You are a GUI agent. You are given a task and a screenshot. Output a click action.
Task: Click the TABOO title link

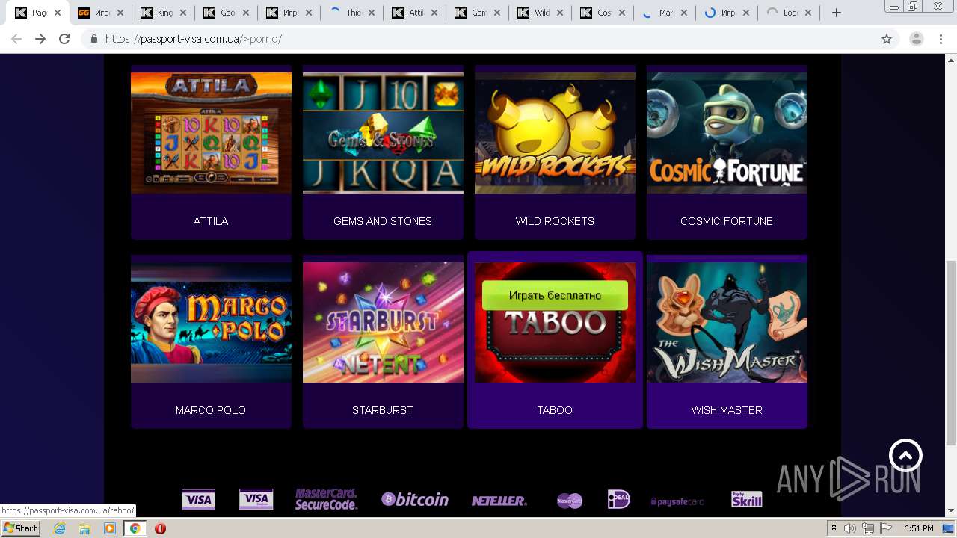click(555, 410)
